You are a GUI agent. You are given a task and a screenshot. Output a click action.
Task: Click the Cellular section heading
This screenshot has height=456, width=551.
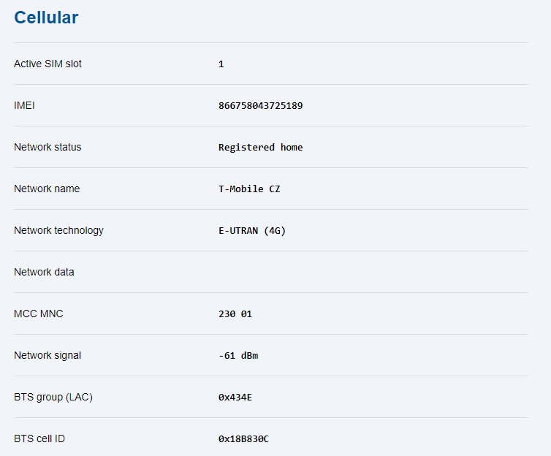(46, 18)
